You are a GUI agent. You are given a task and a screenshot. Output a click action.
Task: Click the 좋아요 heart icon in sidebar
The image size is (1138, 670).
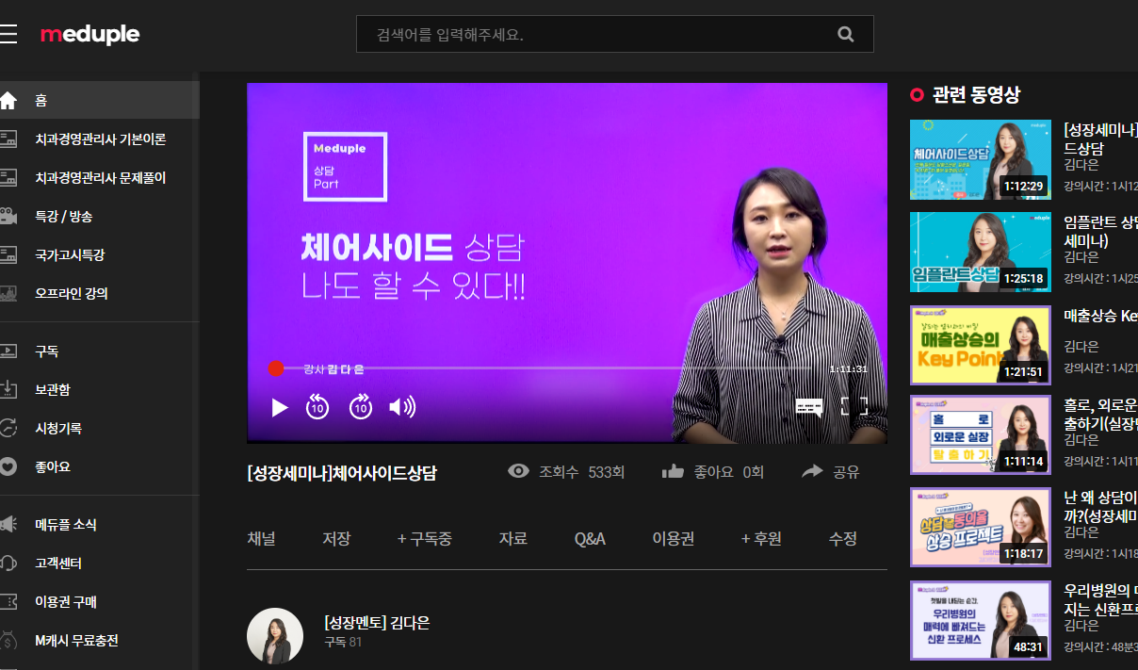[8, 466]
